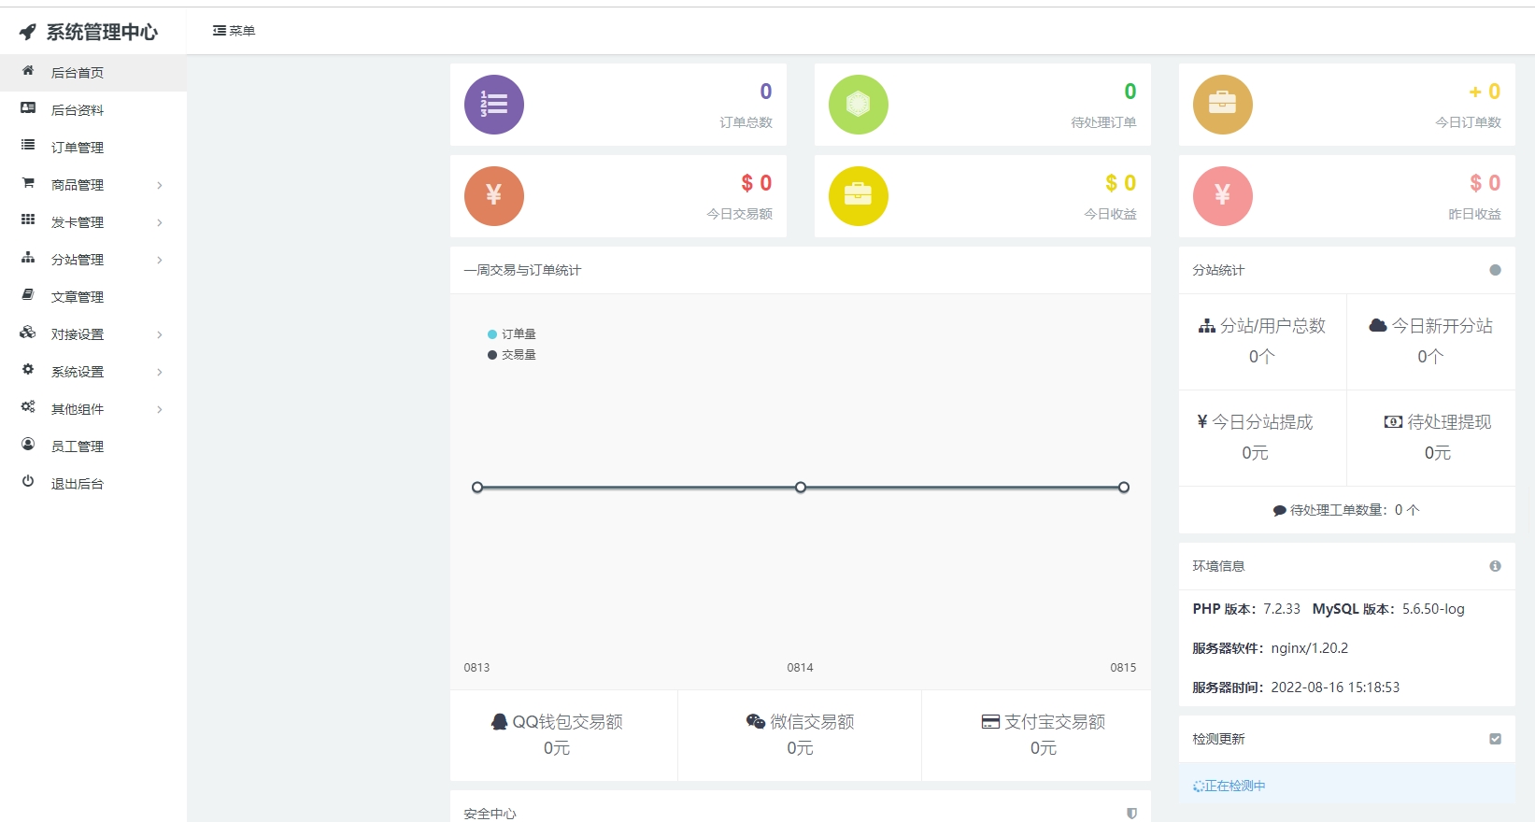
Task: Click the 待处理工单数量 link
Action: 1345,510
